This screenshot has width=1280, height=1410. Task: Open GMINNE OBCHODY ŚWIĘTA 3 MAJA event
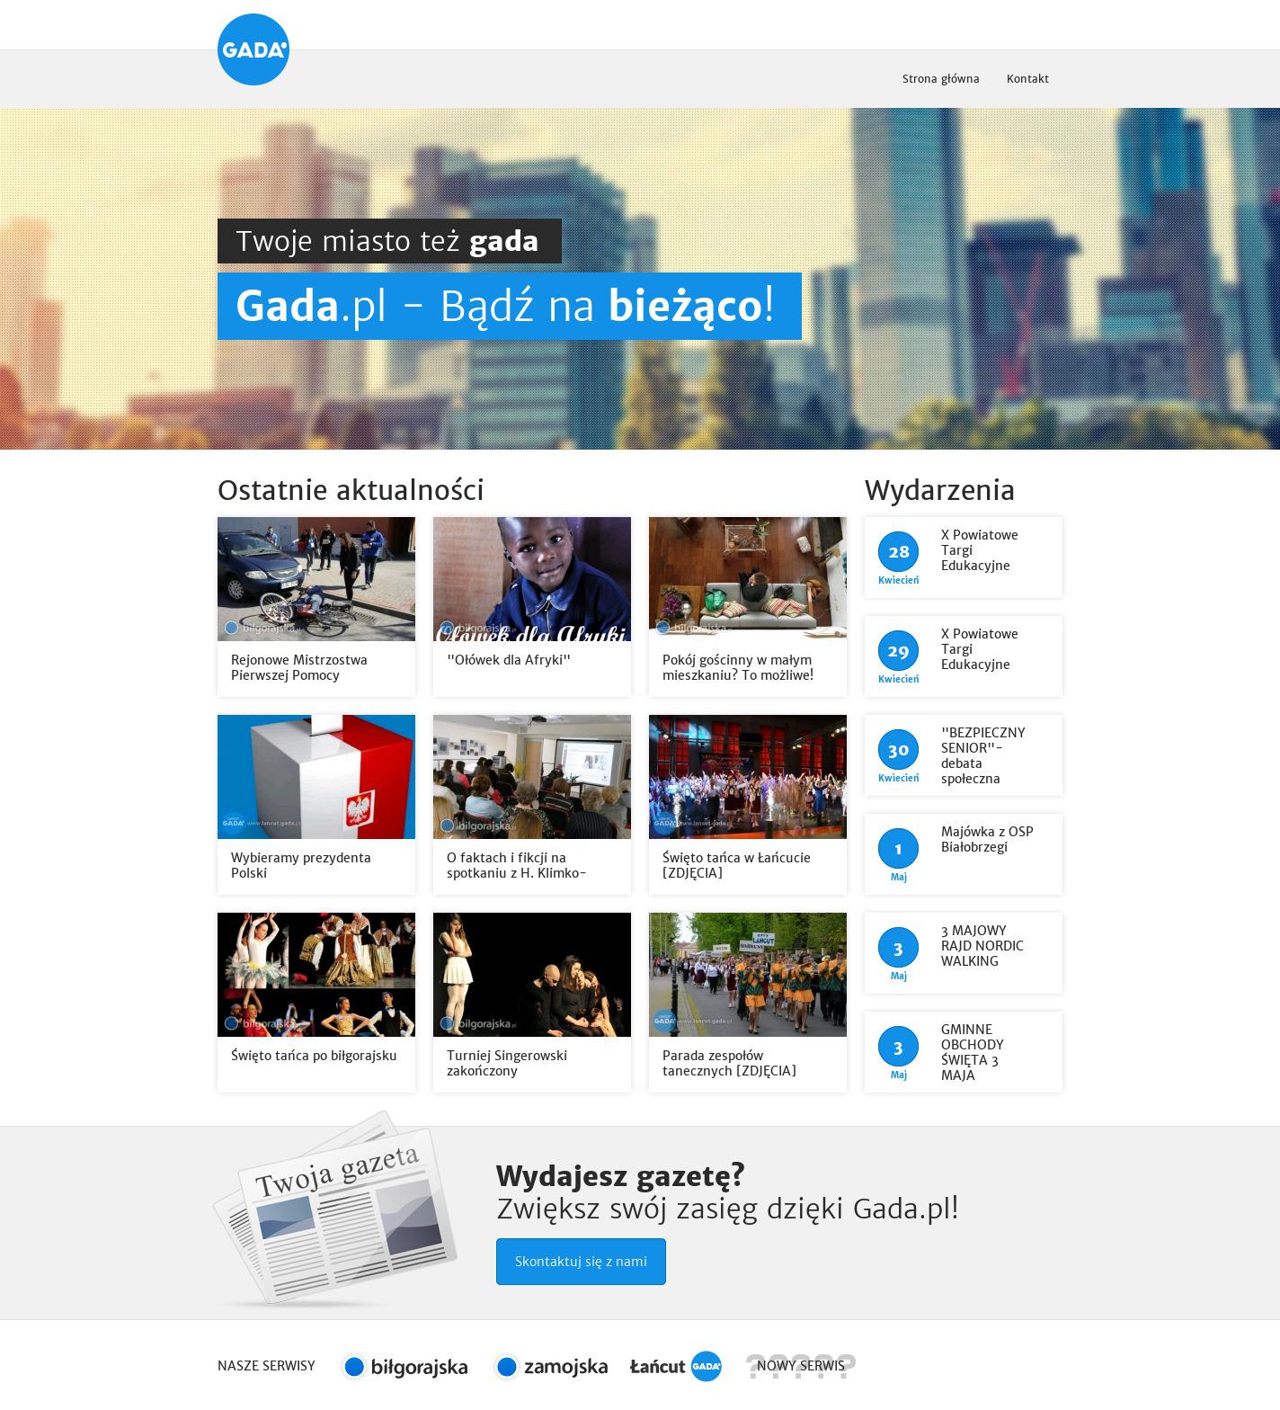pyautogui.click(x=973, y=1052)
